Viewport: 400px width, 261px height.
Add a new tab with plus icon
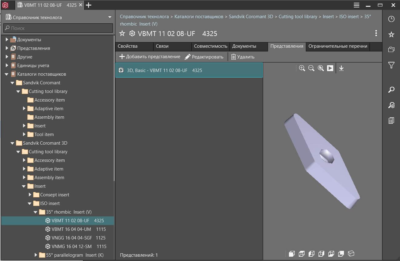coord(88,5)
